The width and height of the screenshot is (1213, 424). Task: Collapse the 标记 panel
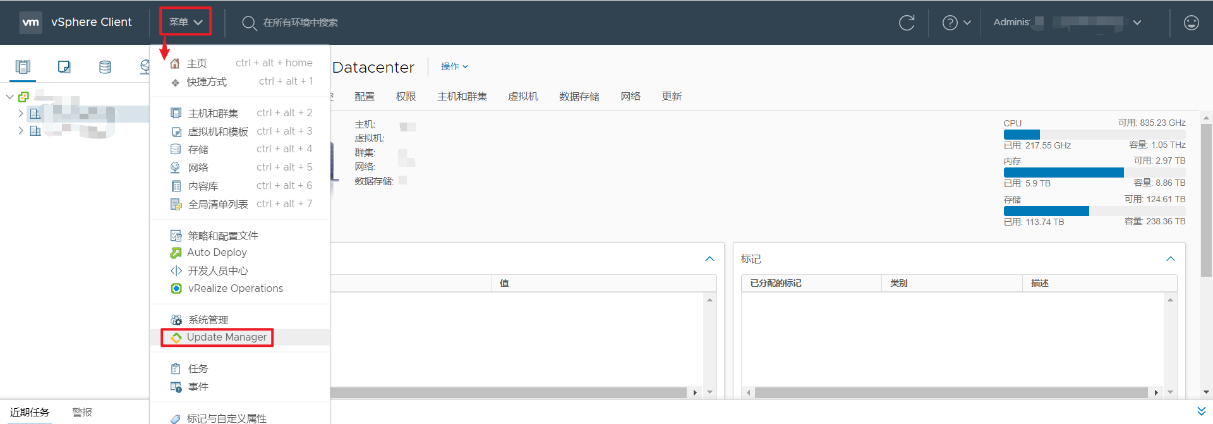[1170, 259]
